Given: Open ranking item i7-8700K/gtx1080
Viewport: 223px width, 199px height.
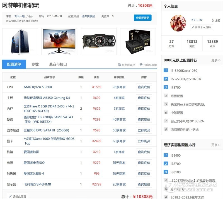Looking at the screenshot, I should click(x=184, y=71).
